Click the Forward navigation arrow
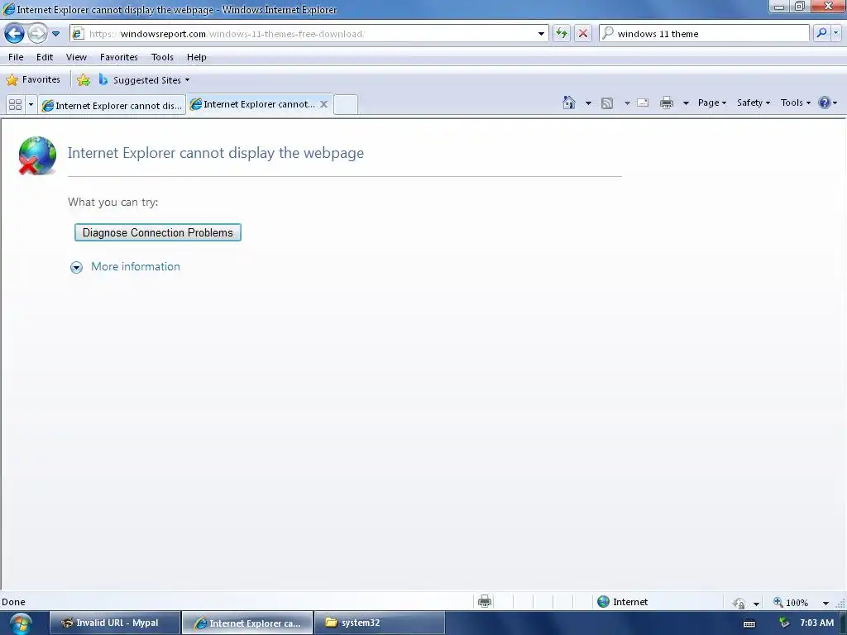Viewport: 847px width, 635px height. 37,33
